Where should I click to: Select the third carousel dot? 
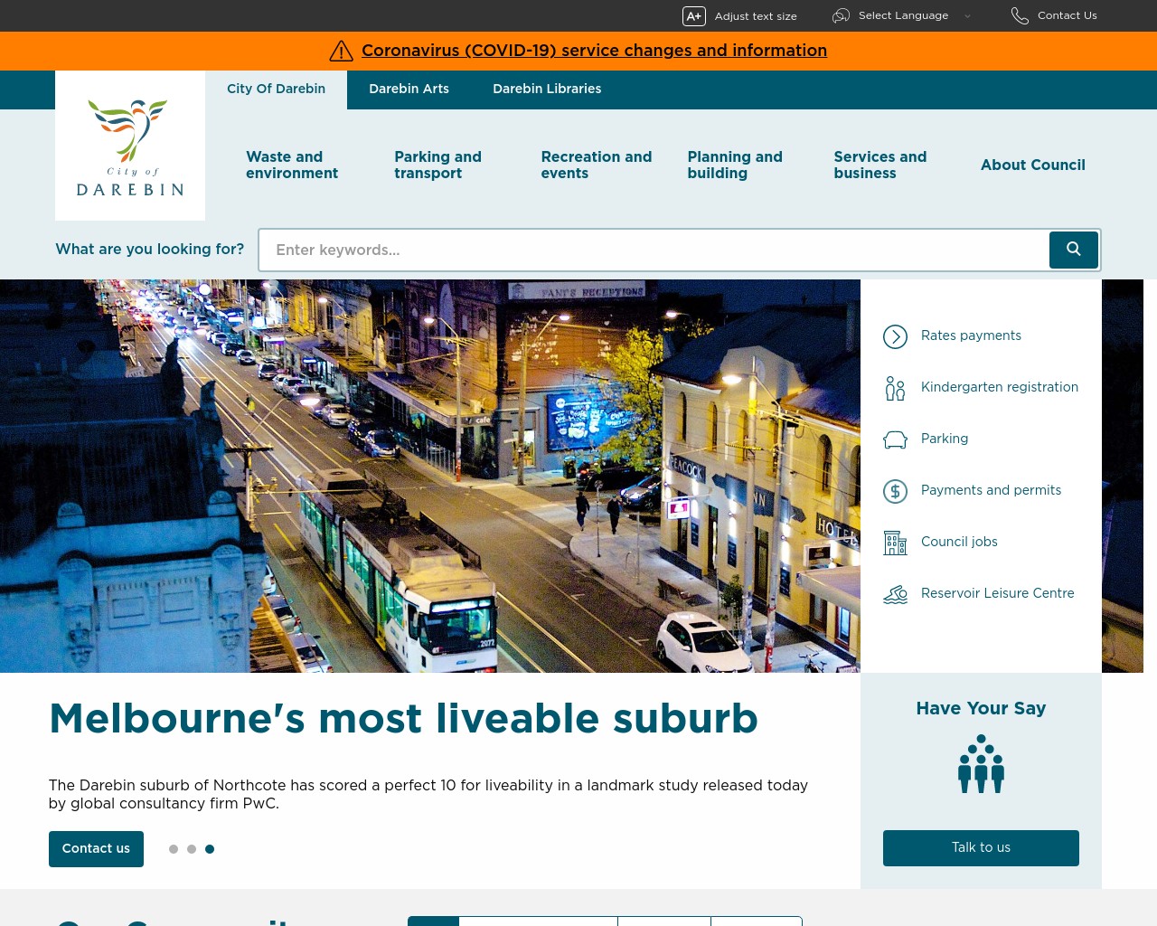tap(209, 849)
